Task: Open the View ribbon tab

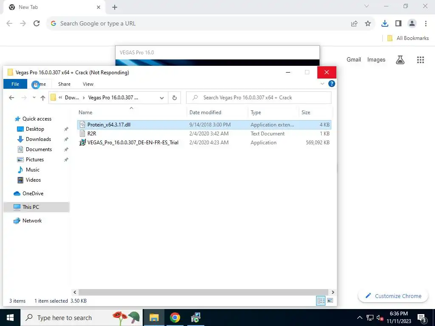Action: [88, 84]
